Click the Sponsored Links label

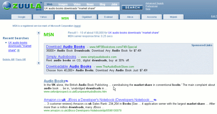point(202,45)
